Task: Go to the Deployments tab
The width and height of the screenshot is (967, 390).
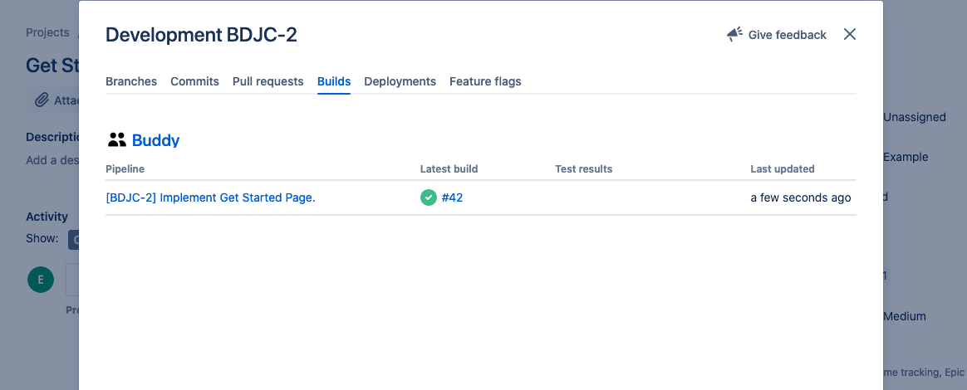Action: pyautogui.click(x=400, y=81)
